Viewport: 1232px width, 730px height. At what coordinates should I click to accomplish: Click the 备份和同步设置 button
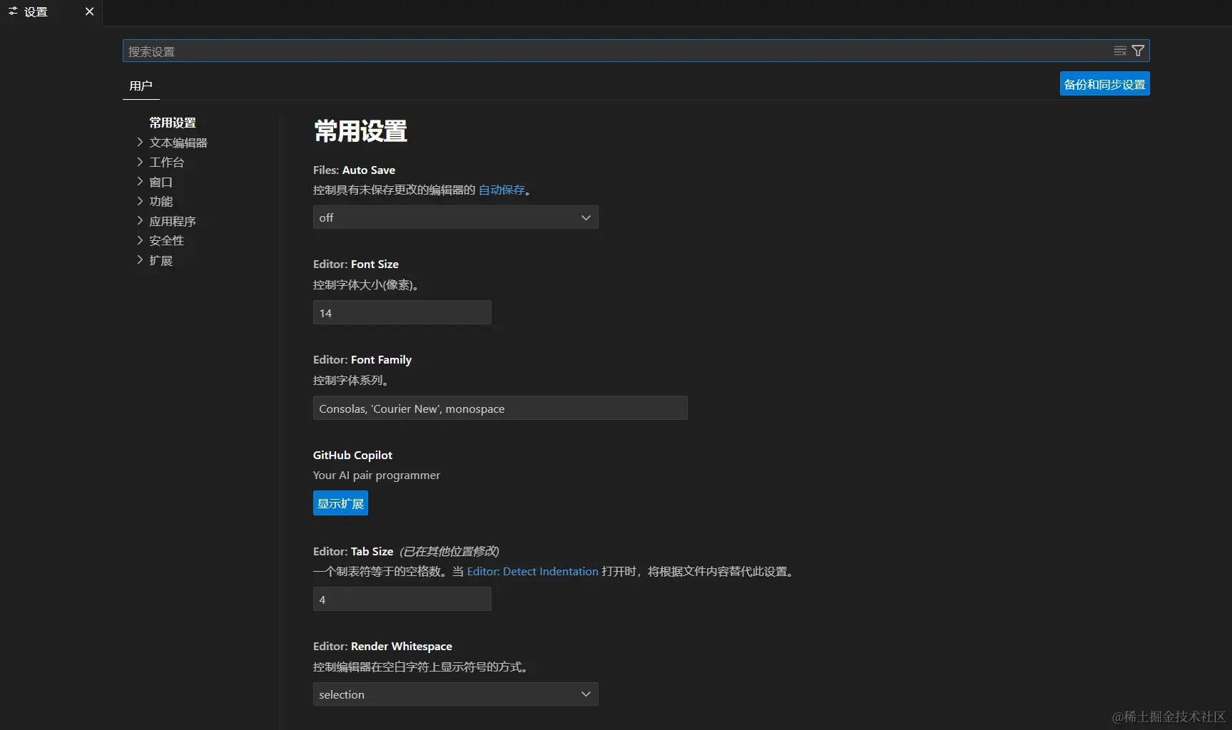[1104, 84]
